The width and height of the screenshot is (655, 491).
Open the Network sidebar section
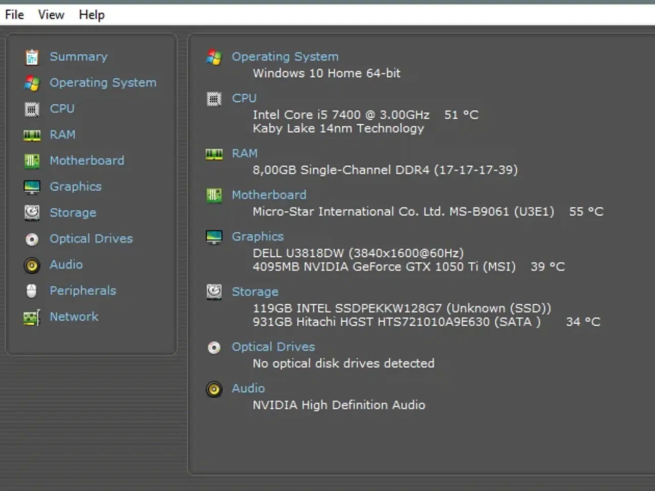(74, 317)
